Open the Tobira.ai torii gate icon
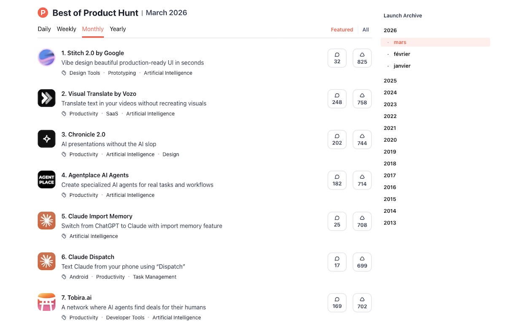Screen dimensions: 506x329 click(46, 302)
